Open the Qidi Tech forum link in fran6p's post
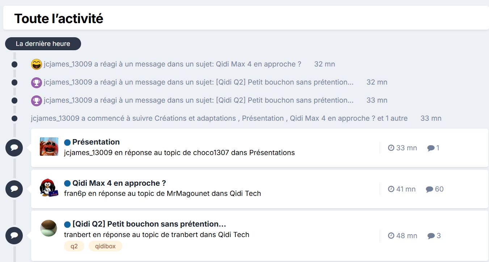 (245, 193)
